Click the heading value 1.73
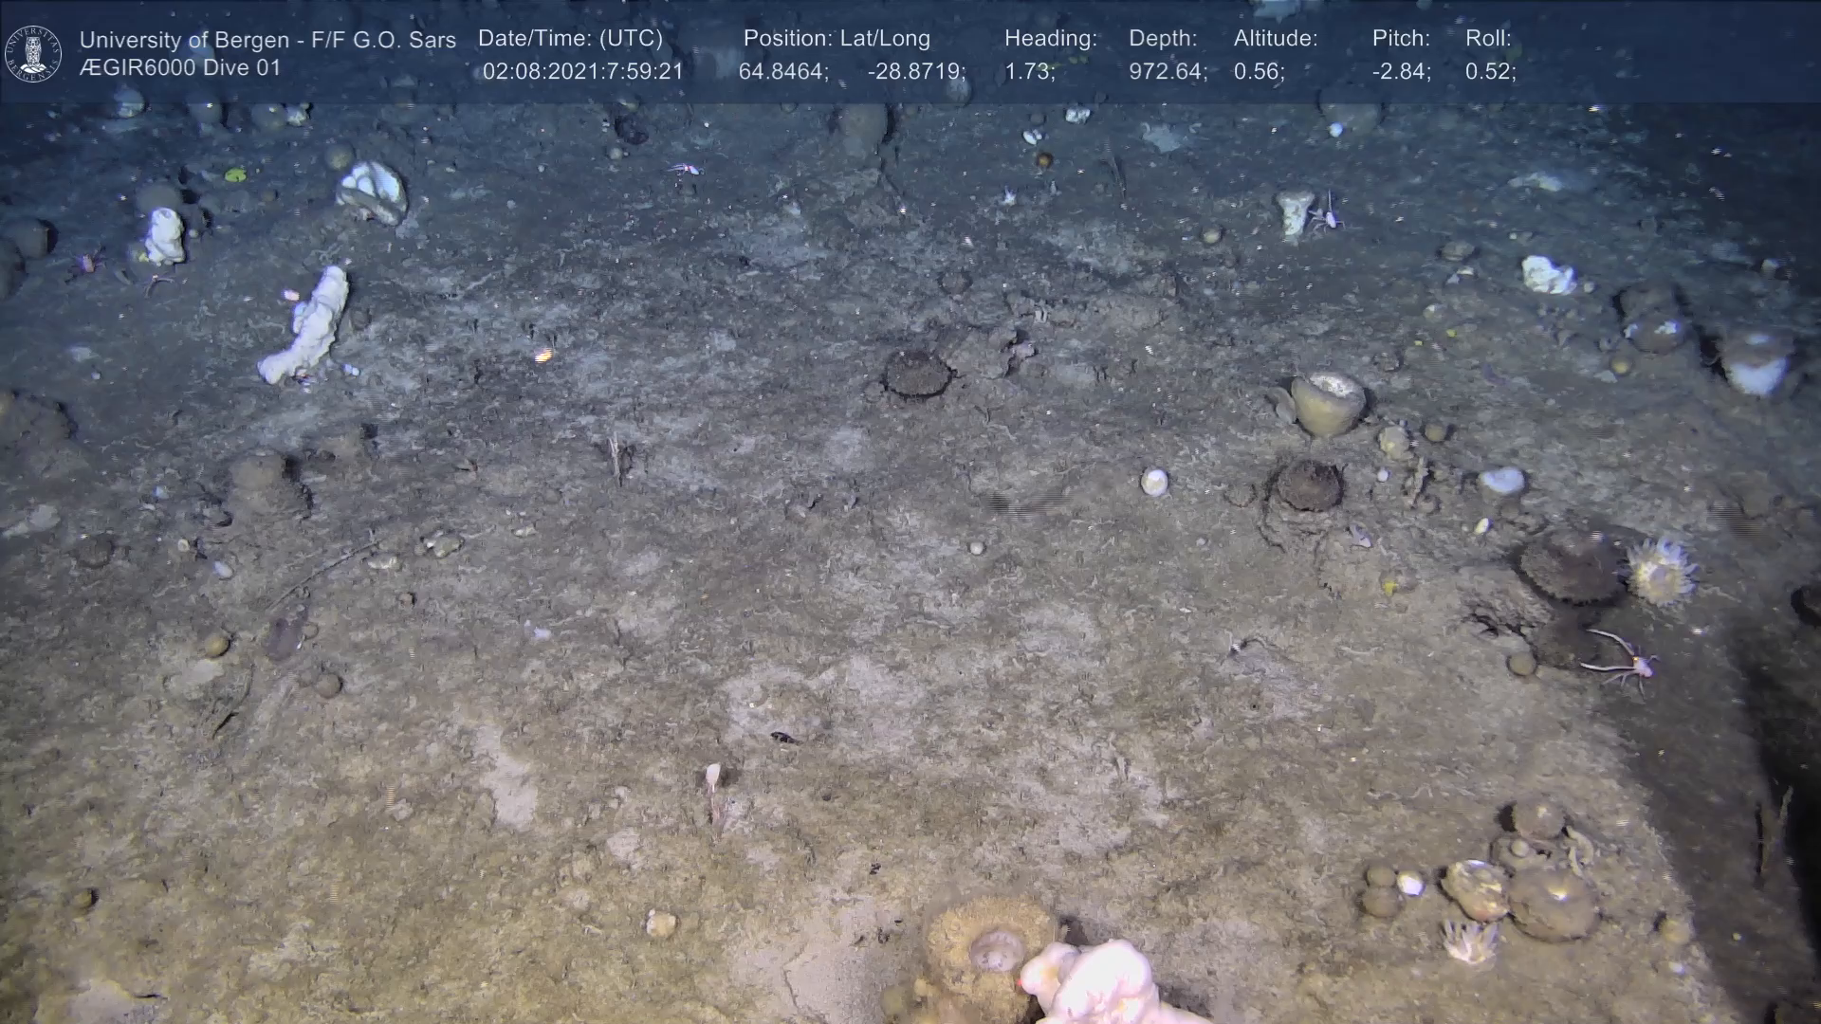1821x1024 pixels. click(1029, 72)
